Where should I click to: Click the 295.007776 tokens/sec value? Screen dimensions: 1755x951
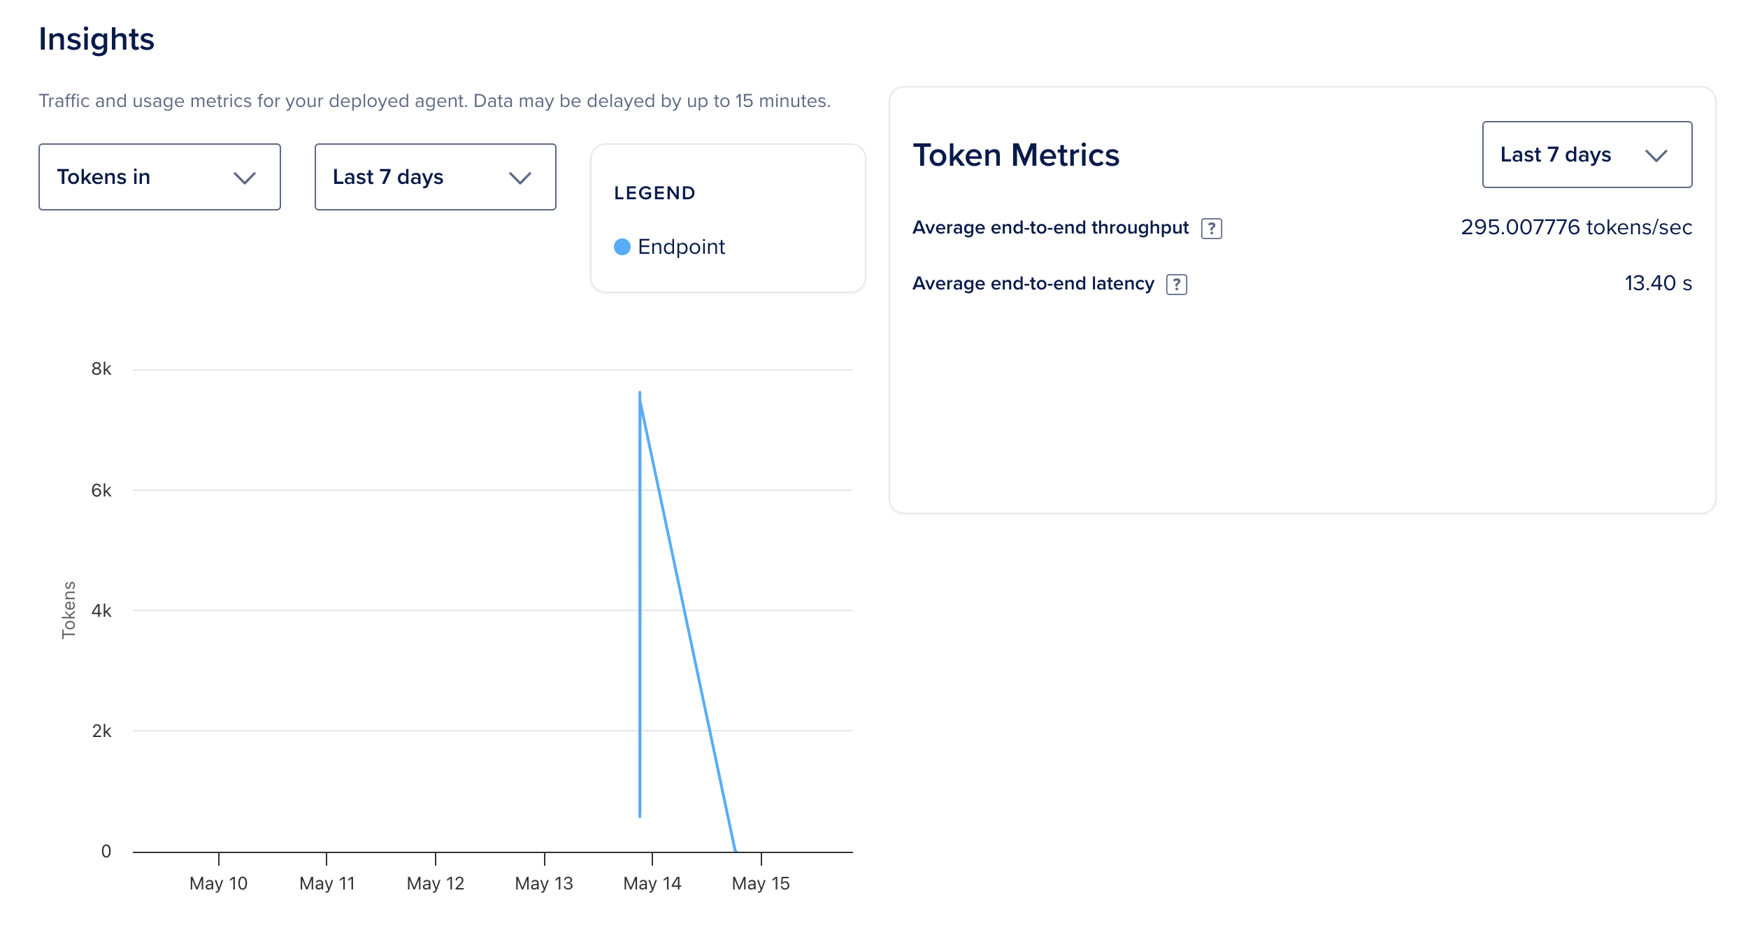click(1575, 227)
